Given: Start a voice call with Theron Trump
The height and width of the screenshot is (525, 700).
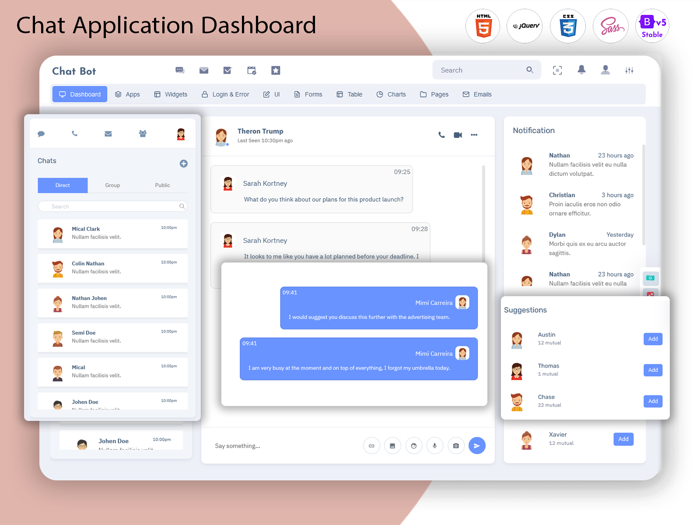Looking at the screenshot, I should [441, 135].
